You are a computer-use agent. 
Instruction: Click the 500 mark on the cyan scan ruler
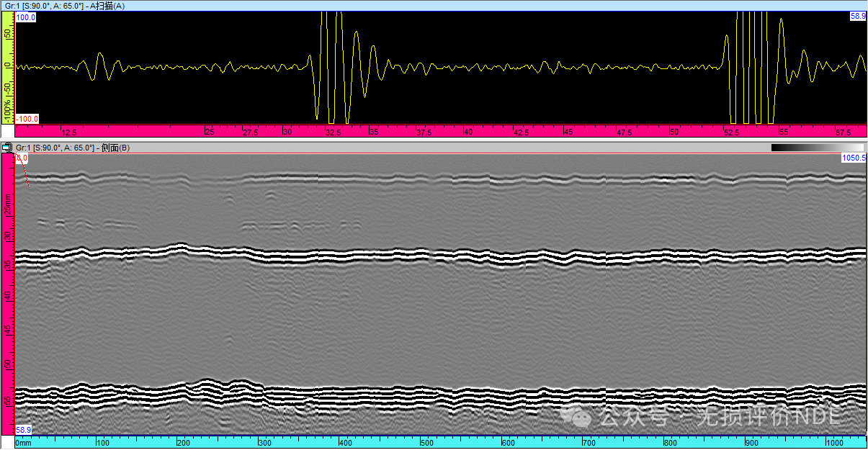point(426,443)
